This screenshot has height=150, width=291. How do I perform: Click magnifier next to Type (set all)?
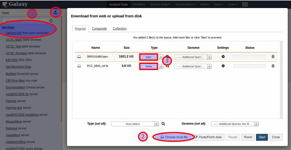[163, 124]
